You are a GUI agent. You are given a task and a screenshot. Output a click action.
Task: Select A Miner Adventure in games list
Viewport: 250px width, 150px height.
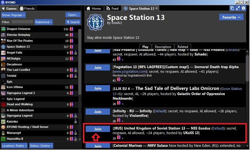39,110
